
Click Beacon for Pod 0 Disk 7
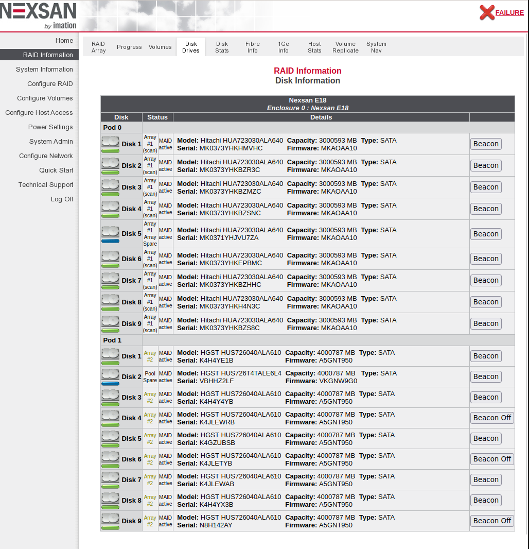[486, 281]
